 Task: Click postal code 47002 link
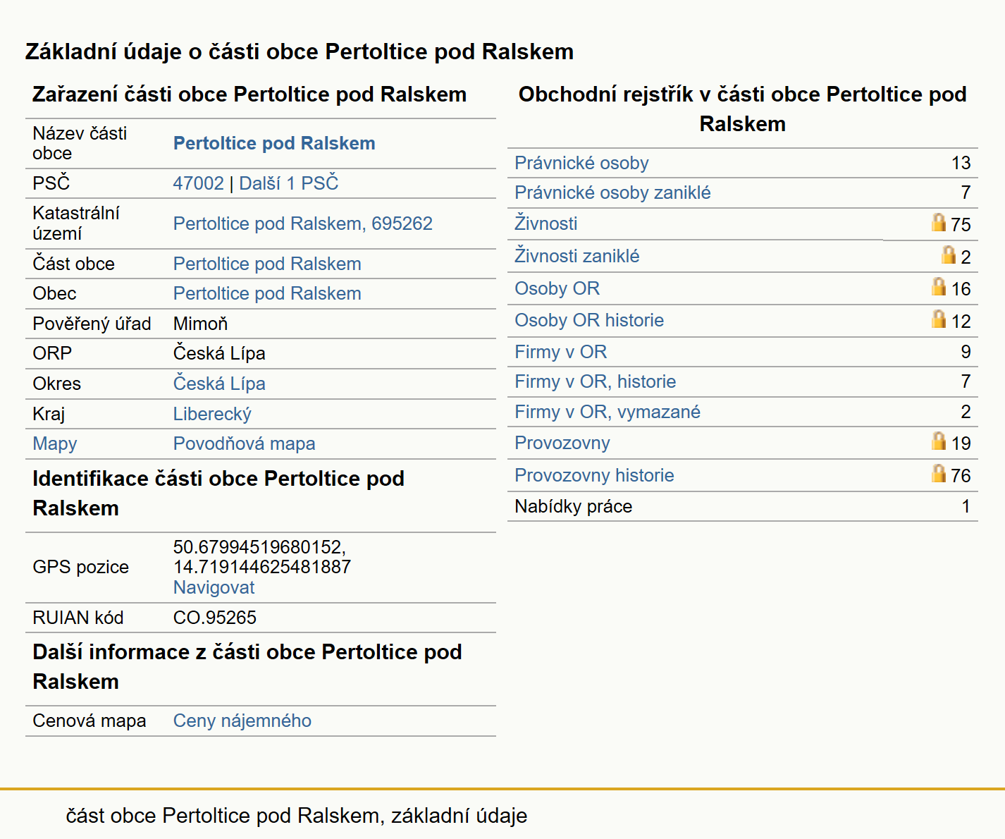click(199, 183)
